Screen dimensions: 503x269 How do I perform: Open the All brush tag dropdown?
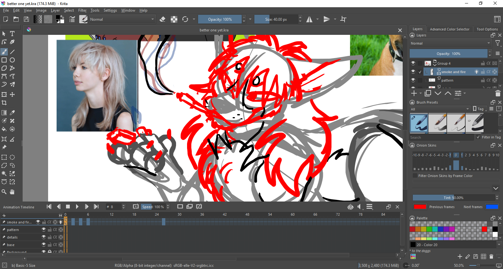pos(440,109)
